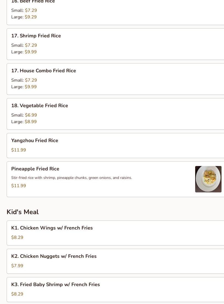224x304 pixels.
Task: Click Beef Fried Rice large price $9.29
Action: coord(30,17)
